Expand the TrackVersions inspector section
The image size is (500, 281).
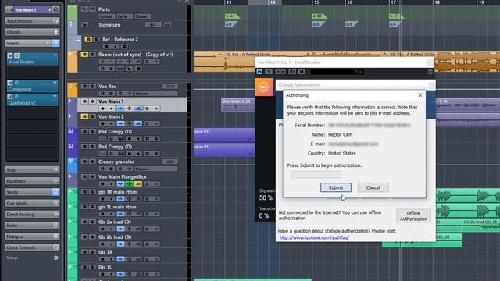coord(28,21)
